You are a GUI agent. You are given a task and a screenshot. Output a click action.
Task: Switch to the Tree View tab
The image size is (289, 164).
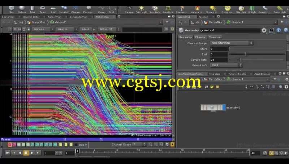coord(214,74)
